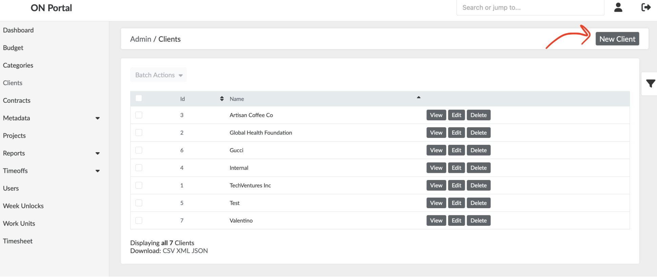The width and height of the screenshot is (657, 278).
Task: Open Contracts from the sidebar
Action: (17, 101)
